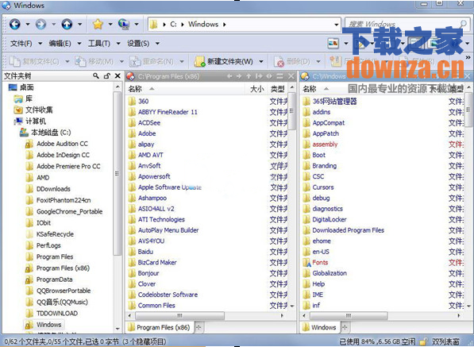Image resolution: width=474 pixels, height=347 pixels.
Task: Click forward arrow in Program Files pane header
Action: tap(239, 76)
